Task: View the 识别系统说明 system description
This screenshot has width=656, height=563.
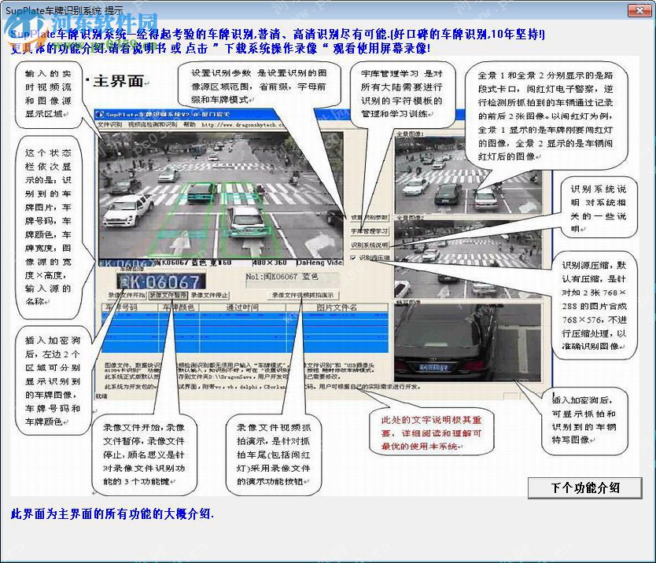Action: coord(368,244)
